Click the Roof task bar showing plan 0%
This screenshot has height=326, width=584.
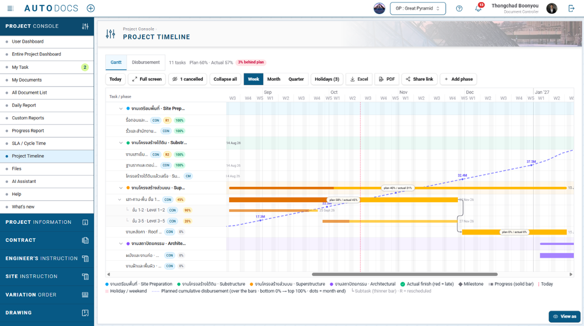click(x=514, y=232)
